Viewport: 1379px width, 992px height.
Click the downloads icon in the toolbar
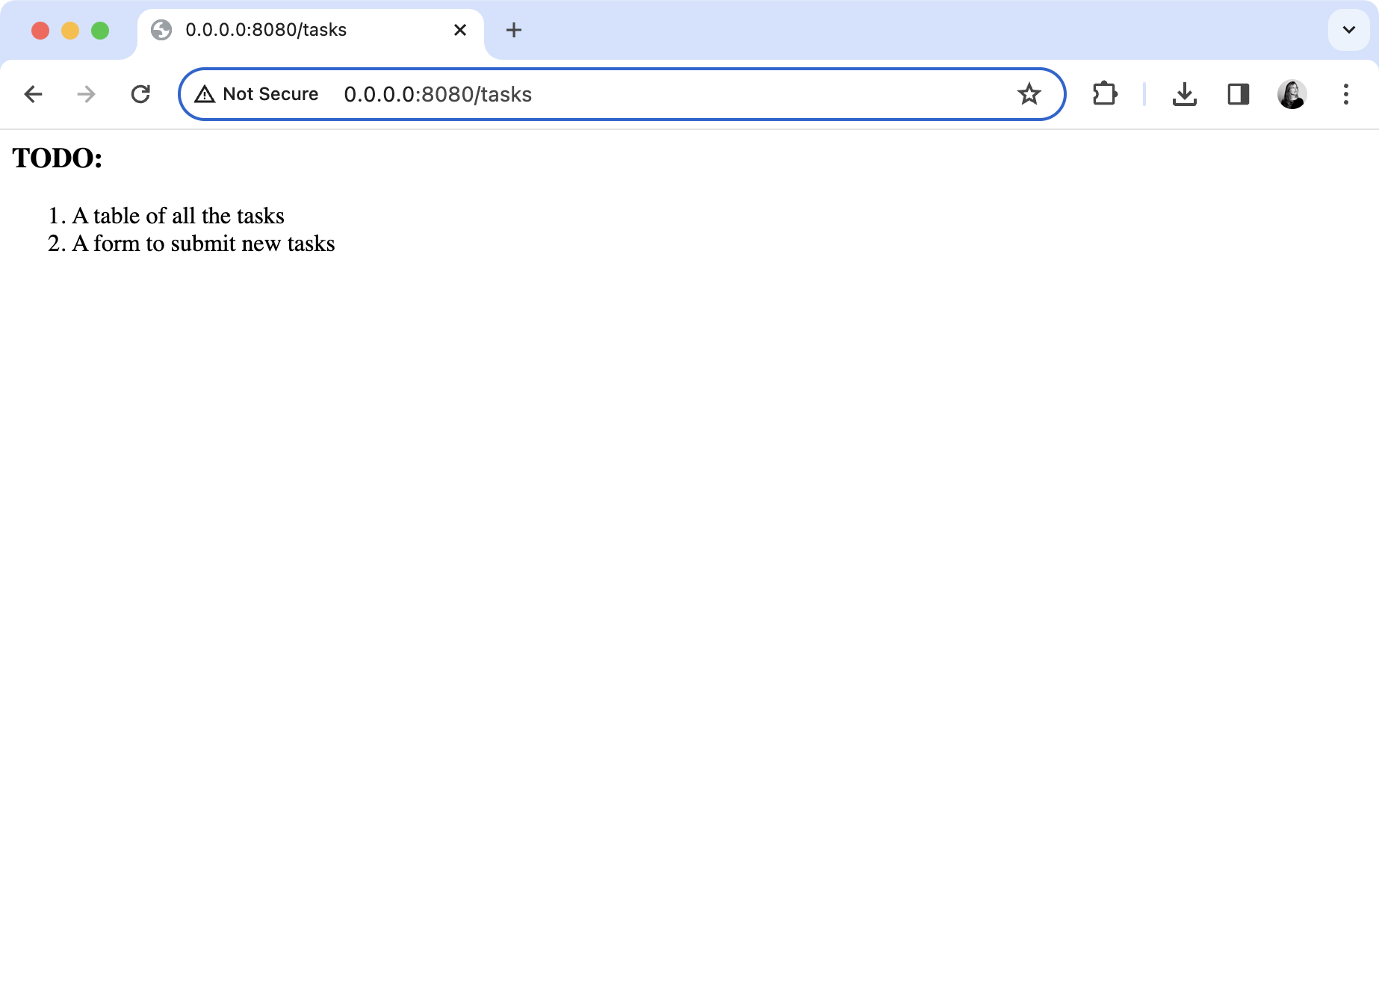(1185, 94)
